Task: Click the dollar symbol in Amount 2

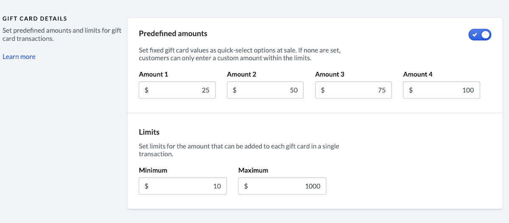Action: point(235,90)
